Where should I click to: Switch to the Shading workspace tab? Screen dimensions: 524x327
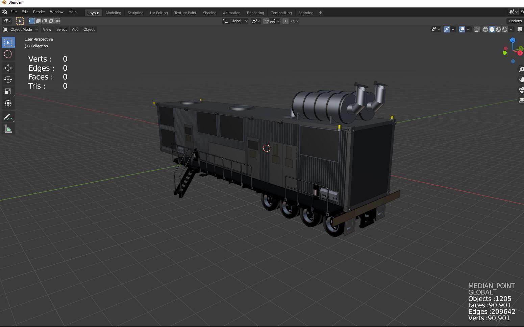[209, 13]
